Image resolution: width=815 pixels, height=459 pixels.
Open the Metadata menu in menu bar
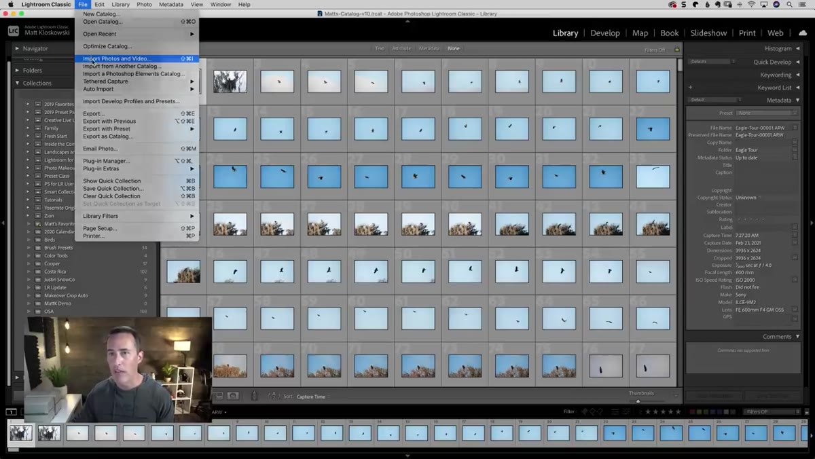170,4
